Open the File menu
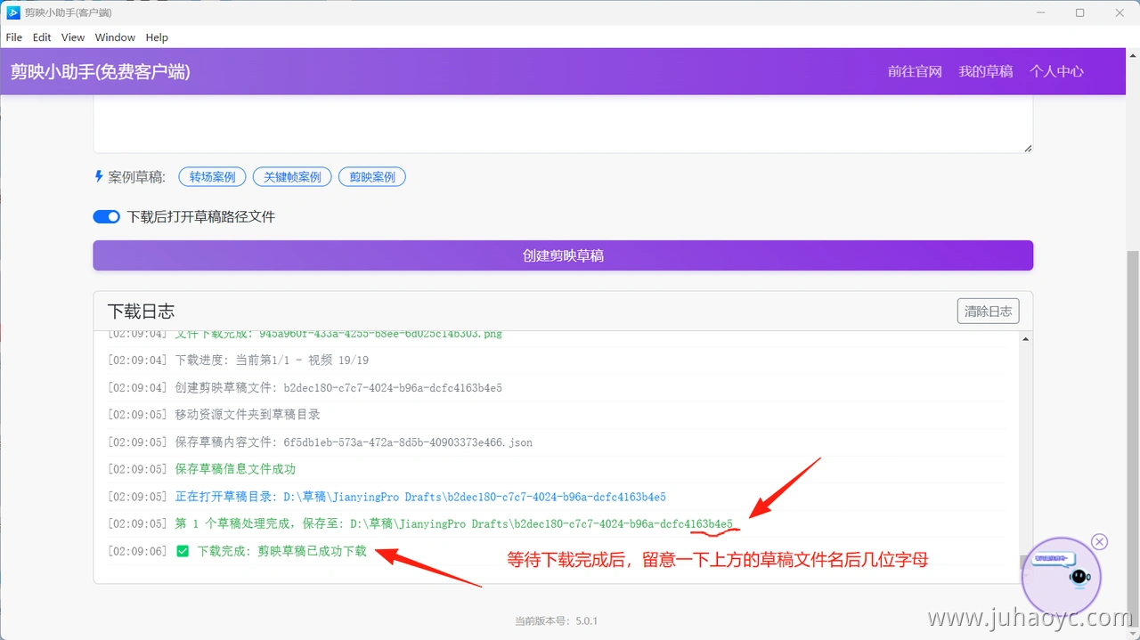The height and width of the screenshot is (640, 1140). click(14, 37)
